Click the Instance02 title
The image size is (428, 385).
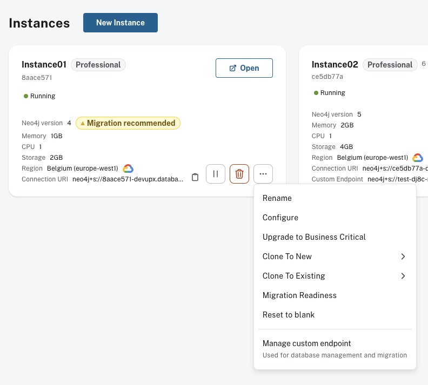[335, 65]
